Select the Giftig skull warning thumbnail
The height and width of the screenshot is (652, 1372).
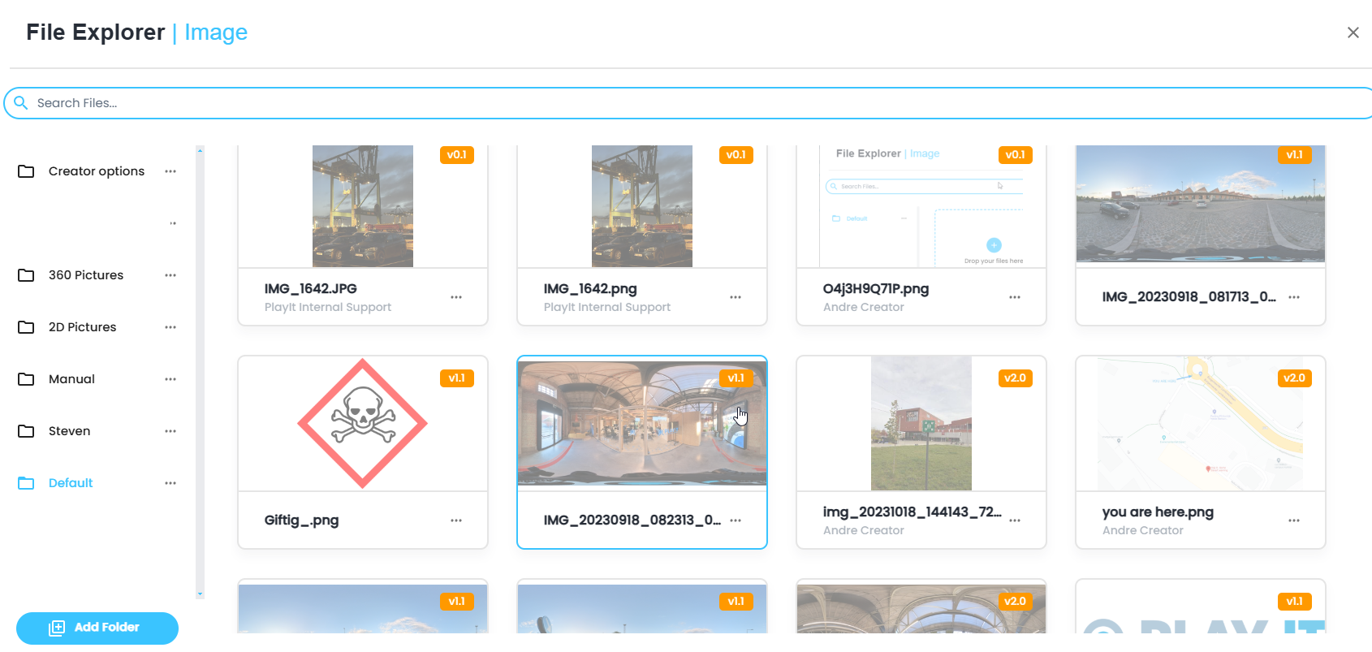pos(362,423)
